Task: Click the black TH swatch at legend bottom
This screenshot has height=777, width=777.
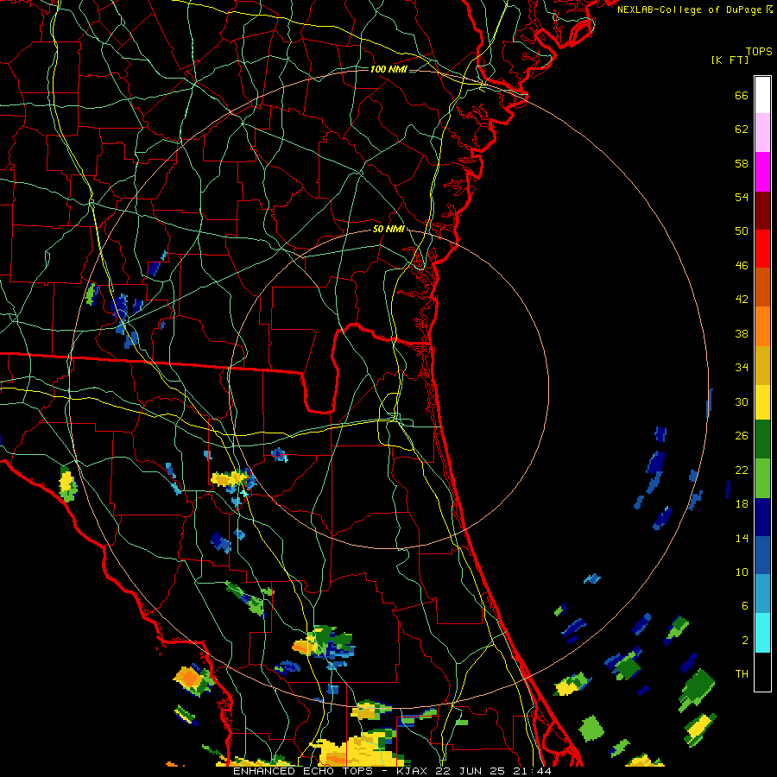Action: [x=762, y=672]
